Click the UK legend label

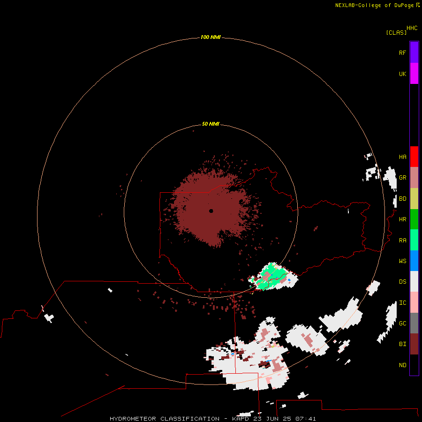tap(402, 74)
